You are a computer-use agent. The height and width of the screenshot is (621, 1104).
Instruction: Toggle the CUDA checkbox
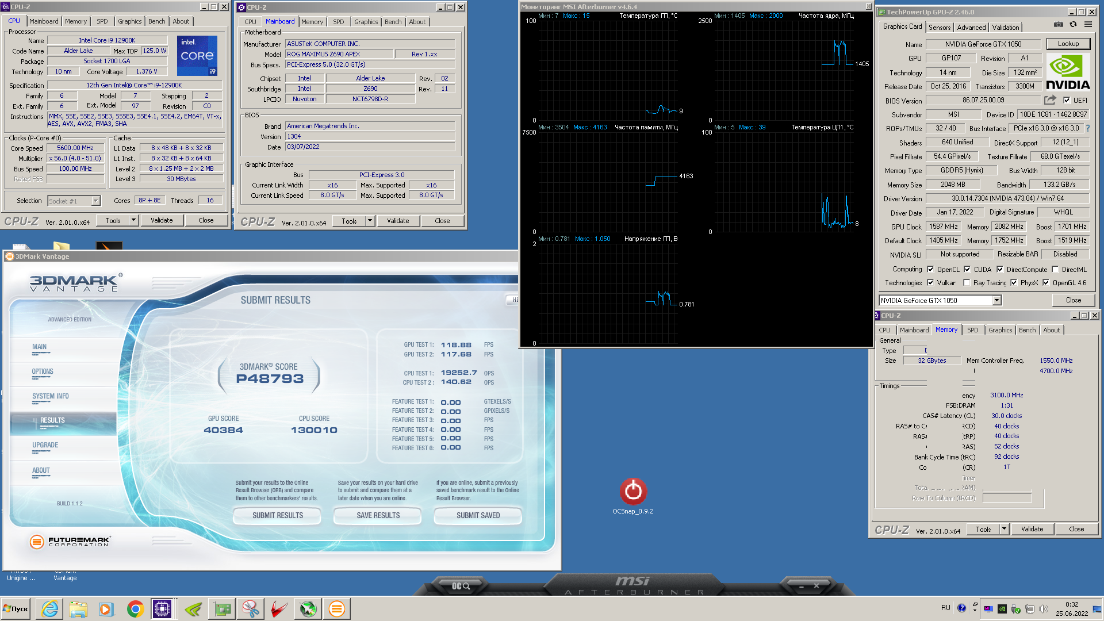click(967, 269)
